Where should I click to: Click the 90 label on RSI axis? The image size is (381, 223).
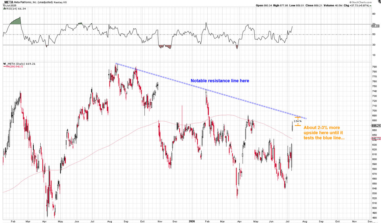374,14
